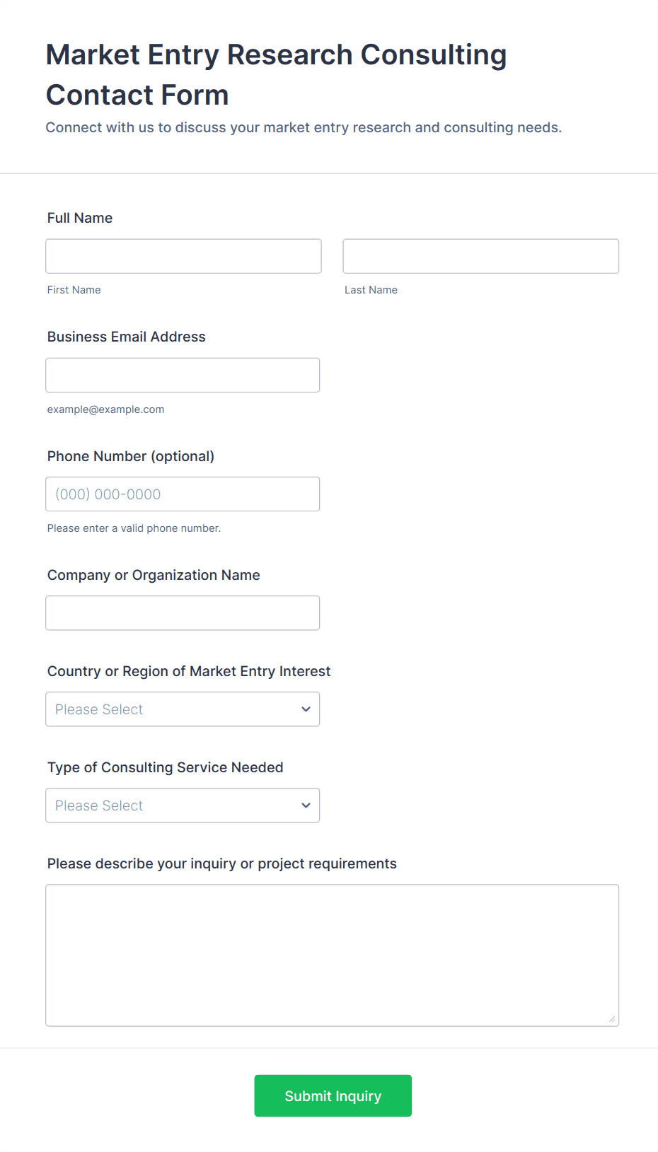
Task: Click the chevron arrow on Country dropdown
Action: [306, 709]
